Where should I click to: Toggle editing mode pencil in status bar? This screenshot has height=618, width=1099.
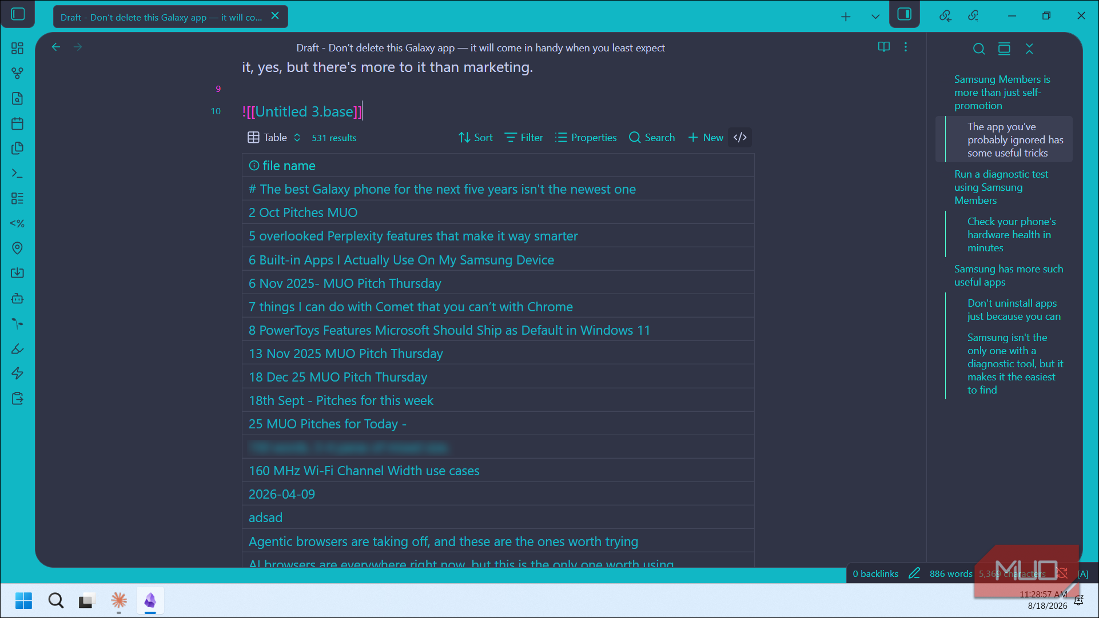(x=914, y=573)
